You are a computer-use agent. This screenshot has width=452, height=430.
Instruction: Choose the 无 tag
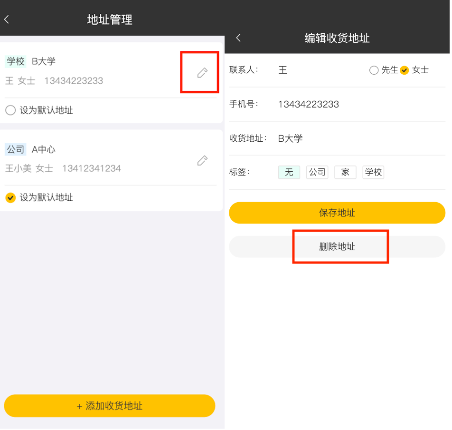289,173
